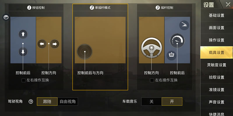Click the right steer arrow icon
233x116 pixels.
coord(54,44)
